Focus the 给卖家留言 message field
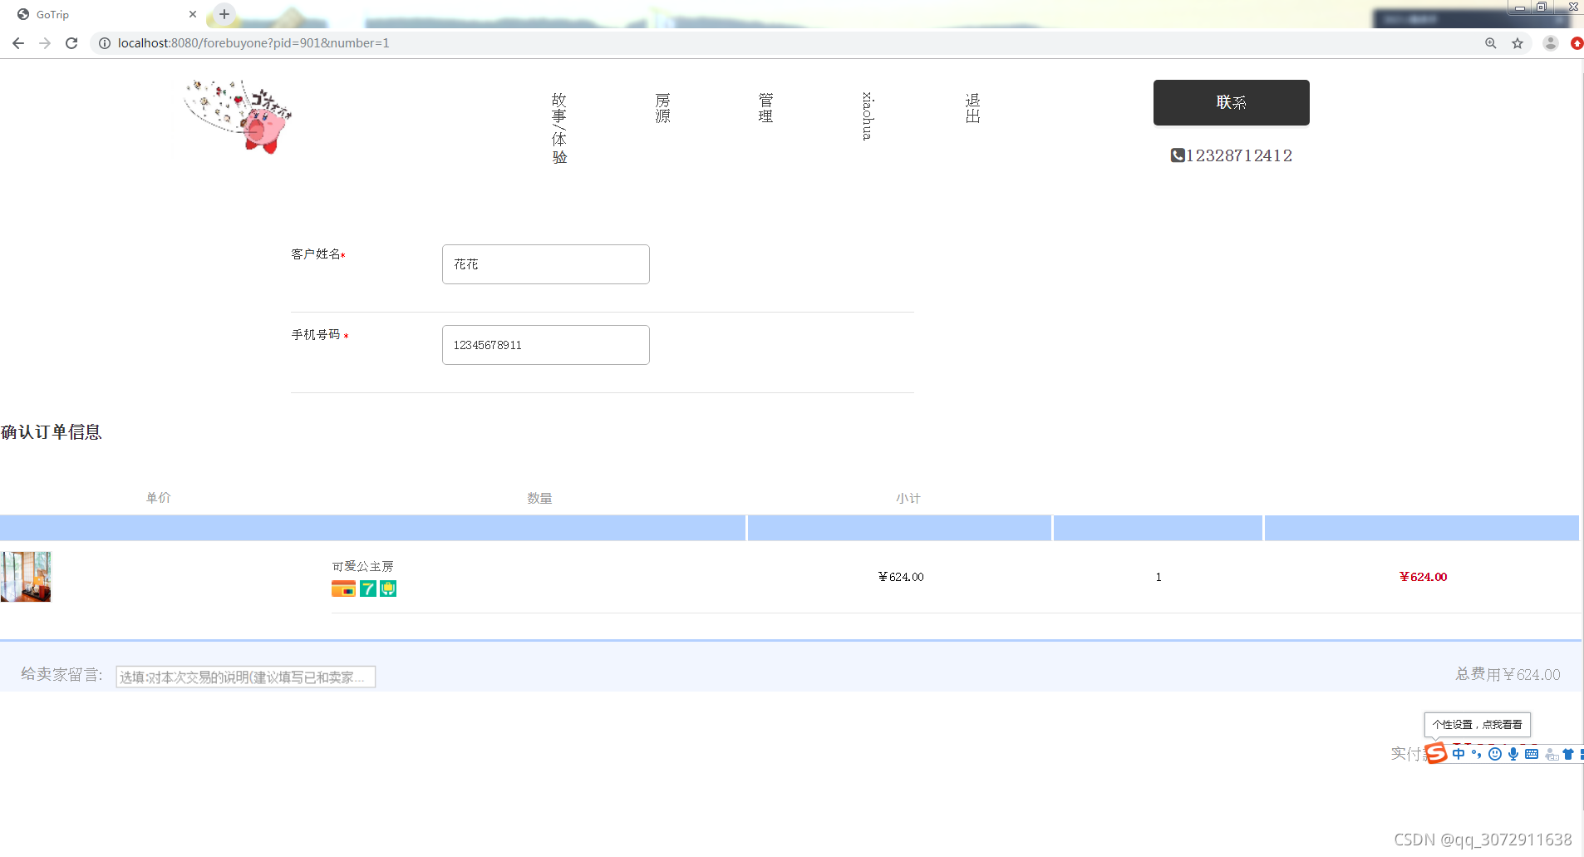Viewport: 1584px width, 857px height. pyautogui.click(x=245, y=677)
